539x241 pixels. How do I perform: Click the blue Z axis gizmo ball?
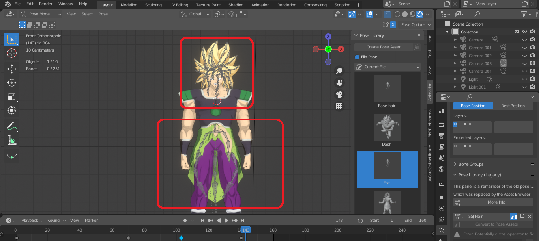[x=328, y=37]
